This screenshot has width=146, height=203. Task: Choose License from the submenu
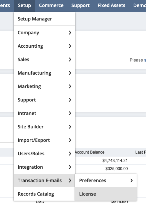[106, 194]
